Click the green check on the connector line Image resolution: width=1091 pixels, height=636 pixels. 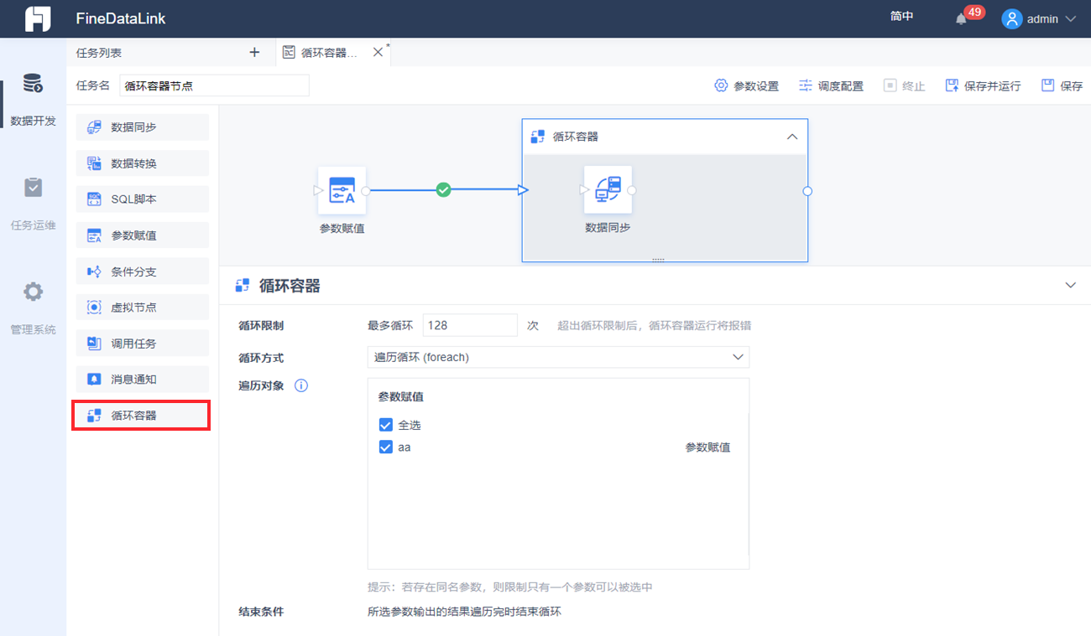coord(444,190)
